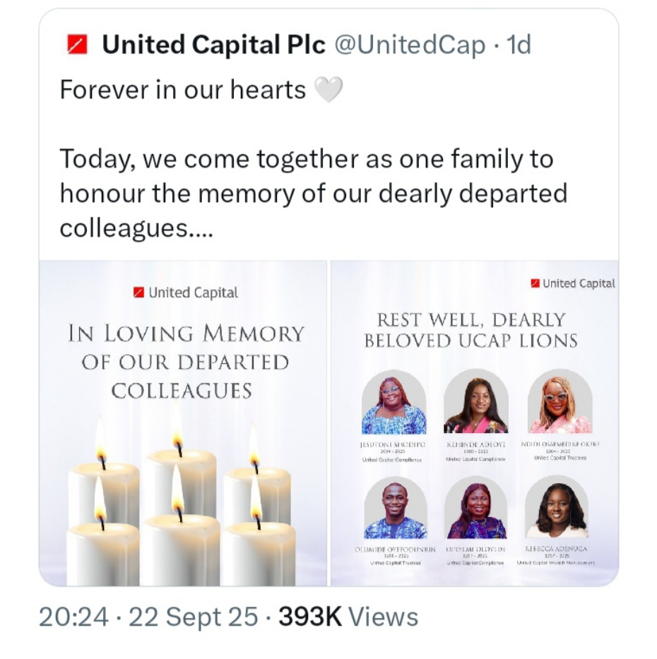Select the portrait above Jesutoni Shodipo's name
657x659 pixels.
pyautogui.click(x=393, y=403)
